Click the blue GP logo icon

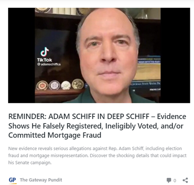tap(12, 180)
